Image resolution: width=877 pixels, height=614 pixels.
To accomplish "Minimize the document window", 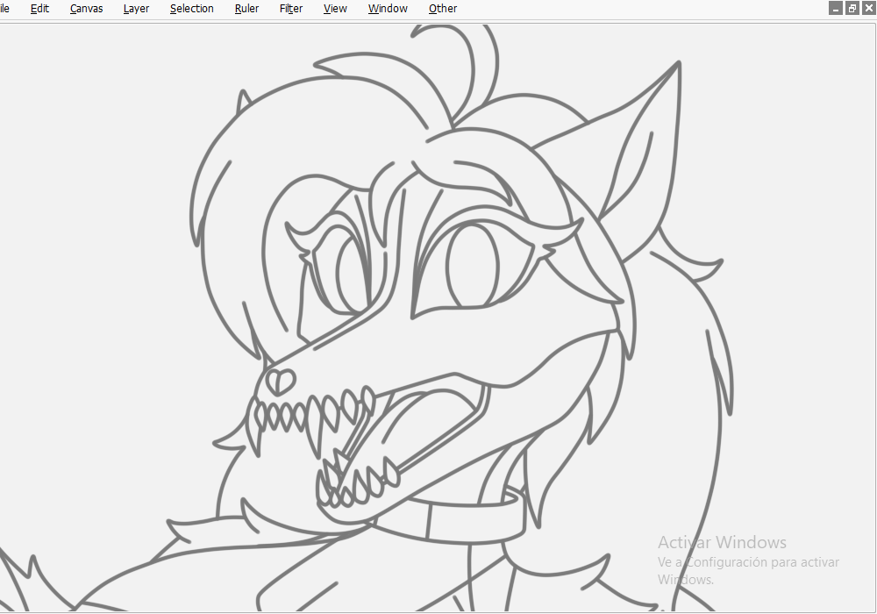I will pyautogui.click(x=836, y=8).
